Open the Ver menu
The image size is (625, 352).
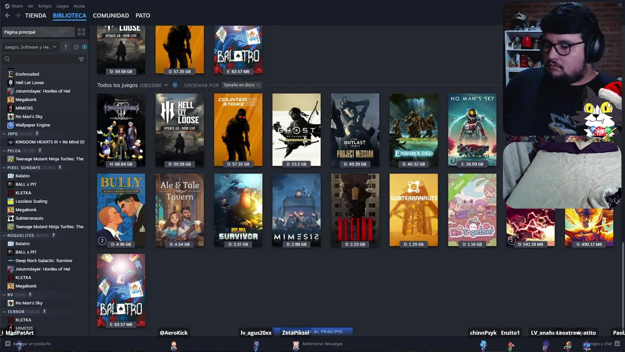point(30,6)
